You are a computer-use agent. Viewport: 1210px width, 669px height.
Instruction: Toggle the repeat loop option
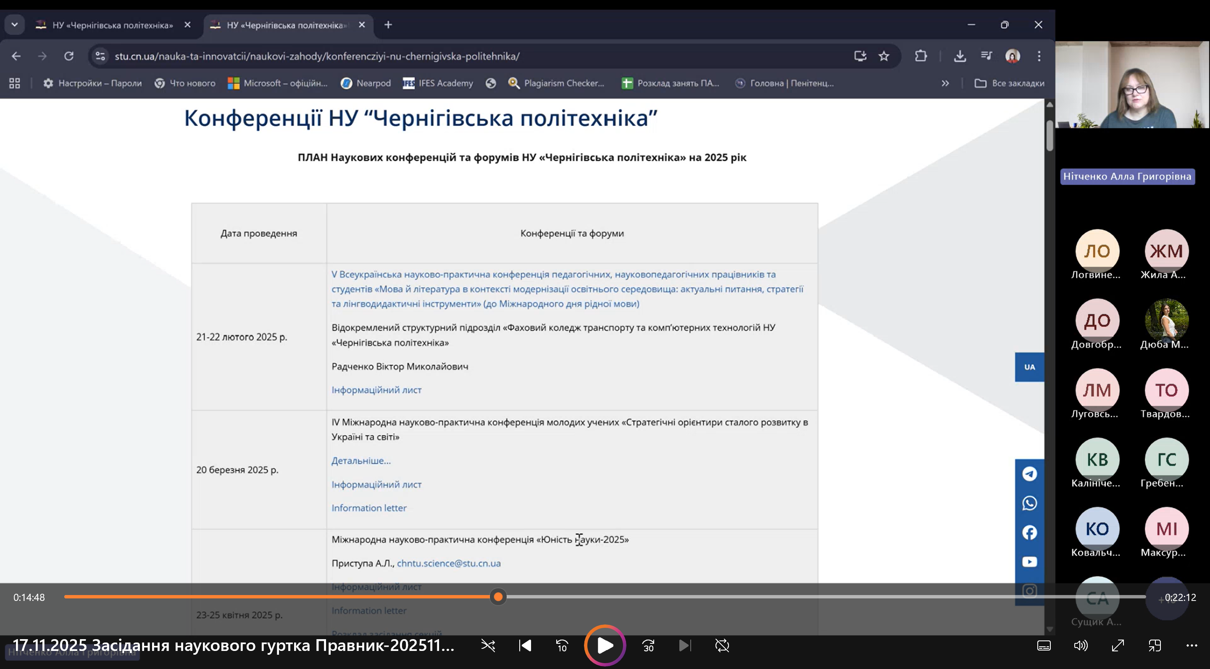coord(722,645)
